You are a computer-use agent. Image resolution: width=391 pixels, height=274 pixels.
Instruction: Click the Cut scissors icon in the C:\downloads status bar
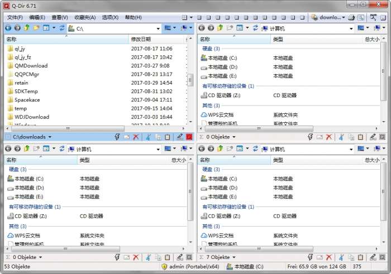(149, 137)
